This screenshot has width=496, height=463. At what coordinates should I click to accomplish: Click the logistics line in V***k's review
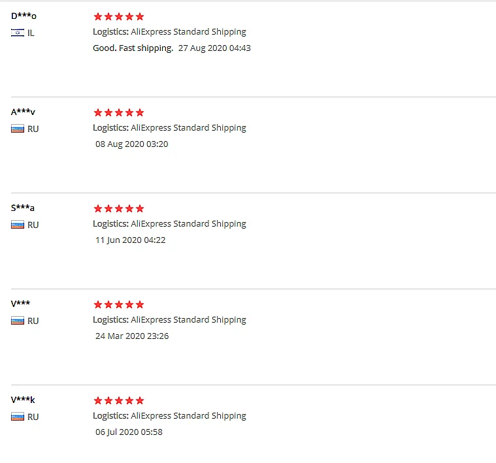(169, 415)
